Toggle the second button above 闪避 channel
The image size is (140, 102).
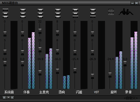75,13
